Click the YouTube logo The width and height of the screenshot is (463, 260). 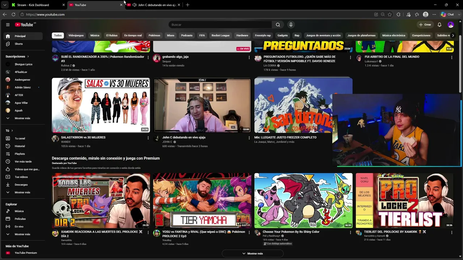(x=24, y=25)
